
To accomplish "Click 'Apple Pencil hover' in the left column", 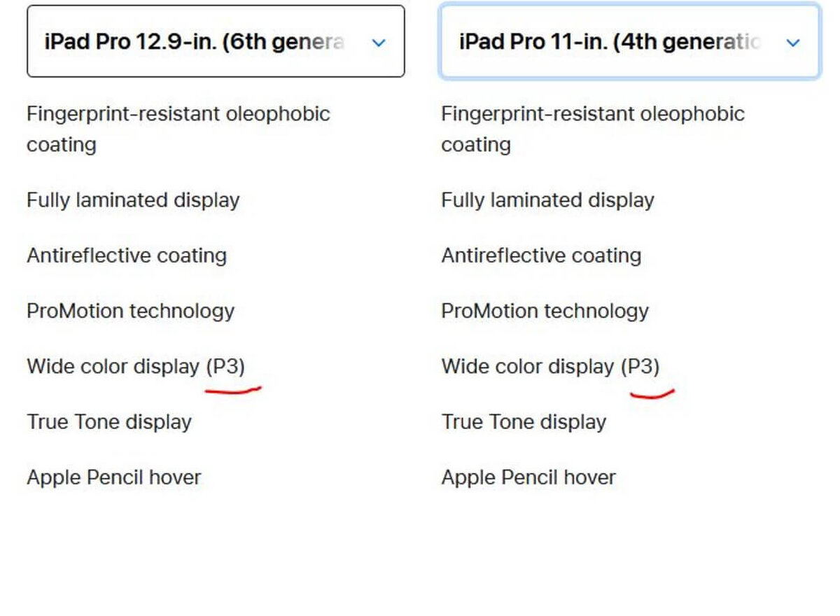I will (113, 477).
